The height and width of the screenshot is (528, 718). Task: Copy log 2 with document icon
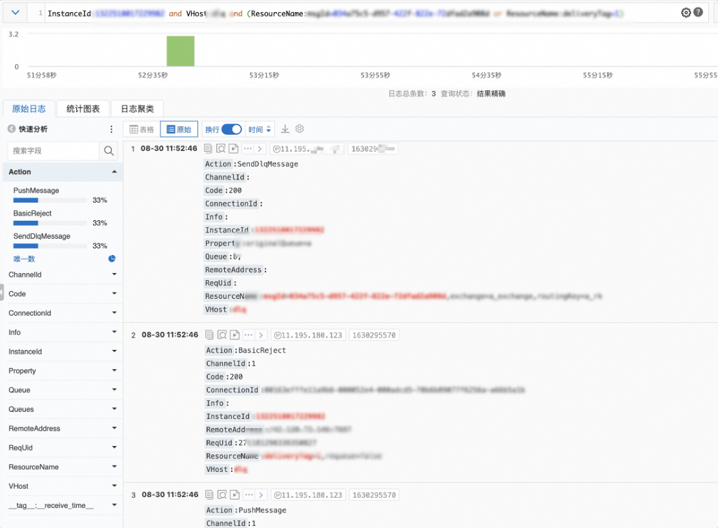coord(209,335)
